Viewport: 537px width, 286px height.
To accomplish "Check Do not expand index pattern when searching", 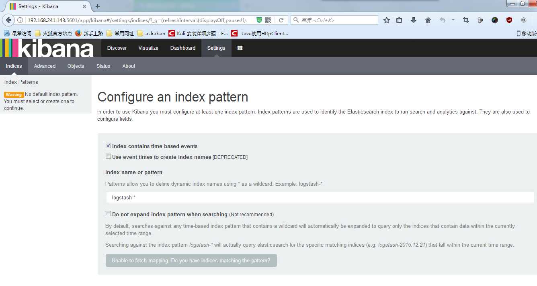I will [x=108, y=214].
